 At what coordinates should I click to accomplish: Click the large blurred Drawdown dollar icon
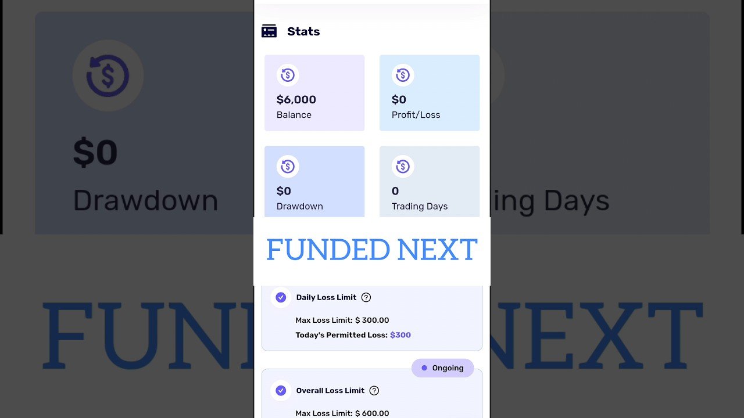click(x=108, y=75)
